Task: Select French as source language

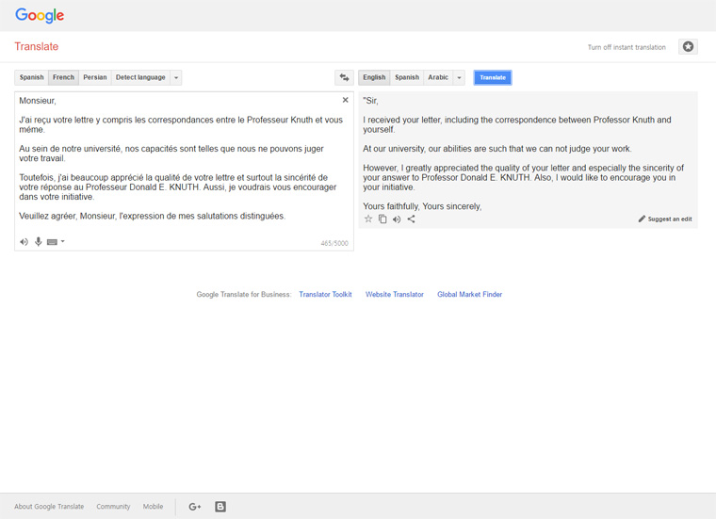Action: pyautogui.click(x=63, y=77)
